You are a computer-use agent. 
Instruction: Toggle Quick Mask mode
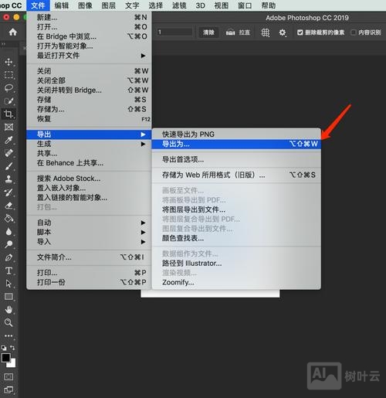point(8,377)
